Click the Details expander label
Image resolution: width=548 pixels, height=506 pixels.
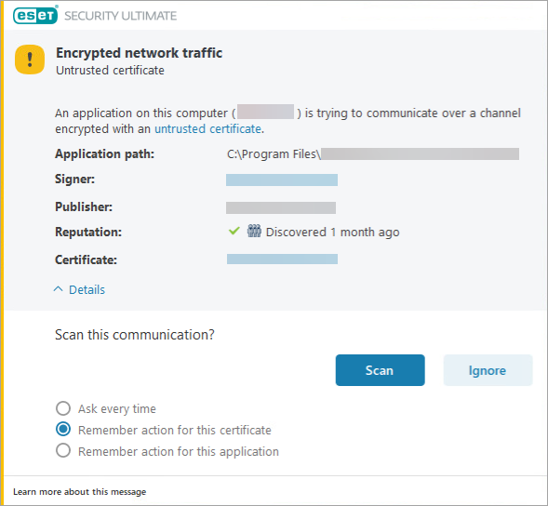click(x=87, y=289)
